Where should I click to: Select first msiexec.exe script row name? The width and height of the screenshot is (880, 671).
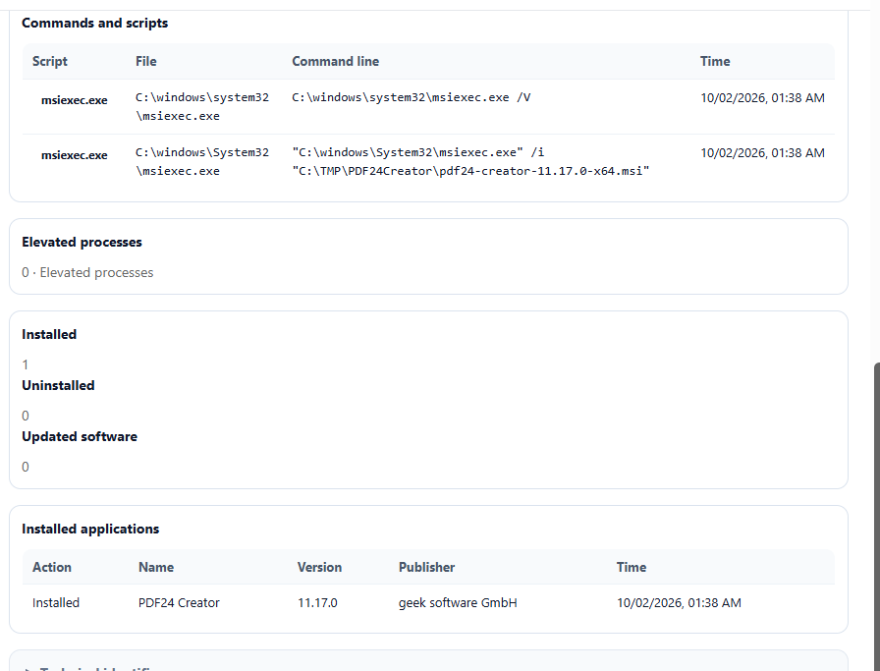(74, 100)
